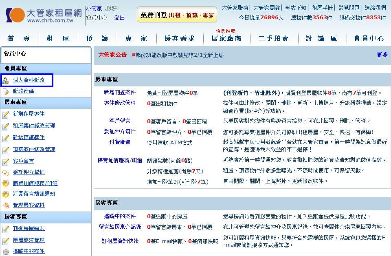The height and width of the screenshot is (256, 391).
Task: Open the 新增租屋案件 sidebar link
Action: pyautogui.click(x=29, y=114)
